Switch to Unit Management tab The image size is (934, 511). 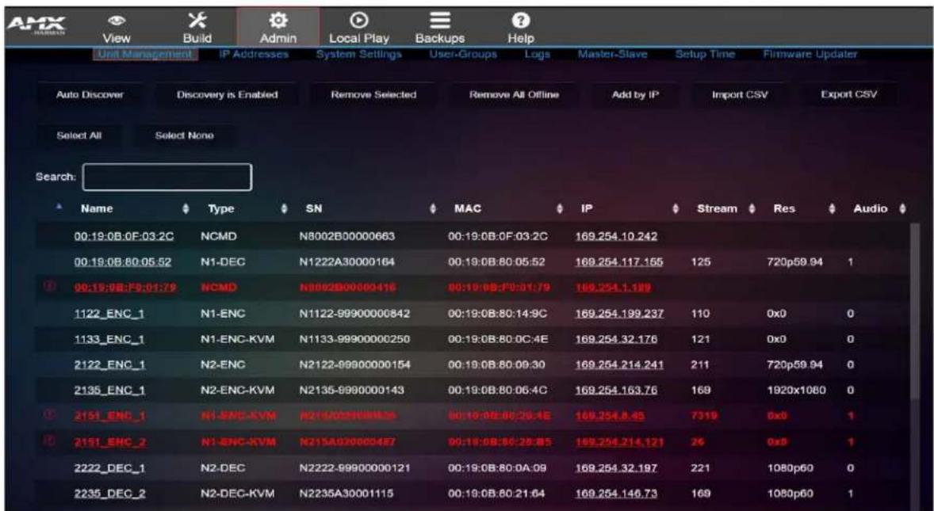click(145, 54)
